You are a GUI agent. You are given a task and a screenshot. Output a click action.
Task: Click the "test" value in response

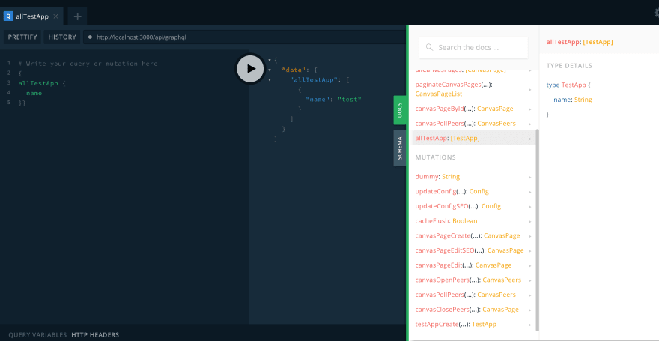tap(350, 100)
